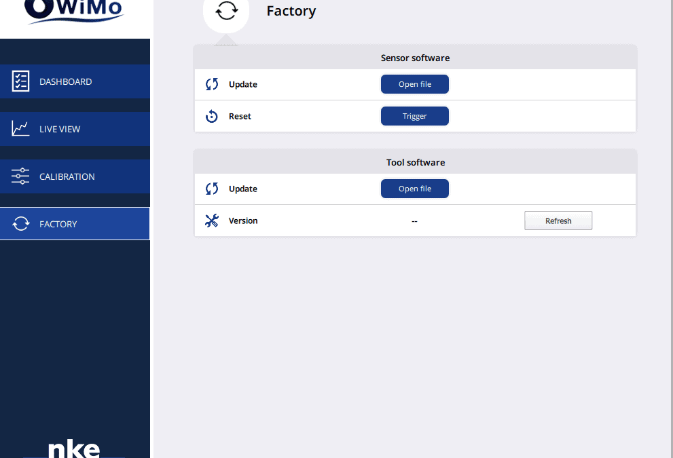The image size is (673, 458).
Task: Click the nke logo at sidebar bottom
Action: [x=74, y=449]
